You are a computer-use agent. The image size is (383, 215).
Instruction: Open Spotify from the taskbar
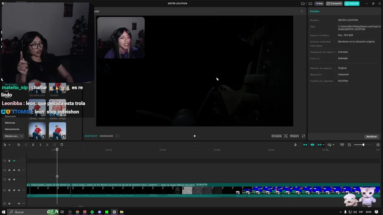point(92,212)
